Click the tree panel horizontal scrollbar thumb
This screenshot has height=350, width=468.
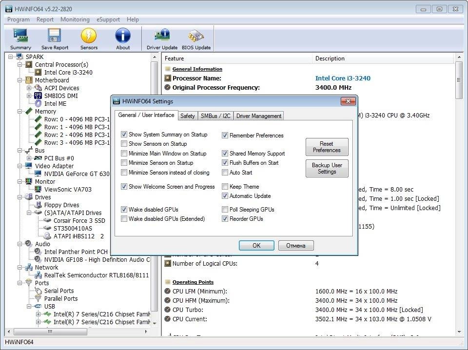[x=50, y=331]
